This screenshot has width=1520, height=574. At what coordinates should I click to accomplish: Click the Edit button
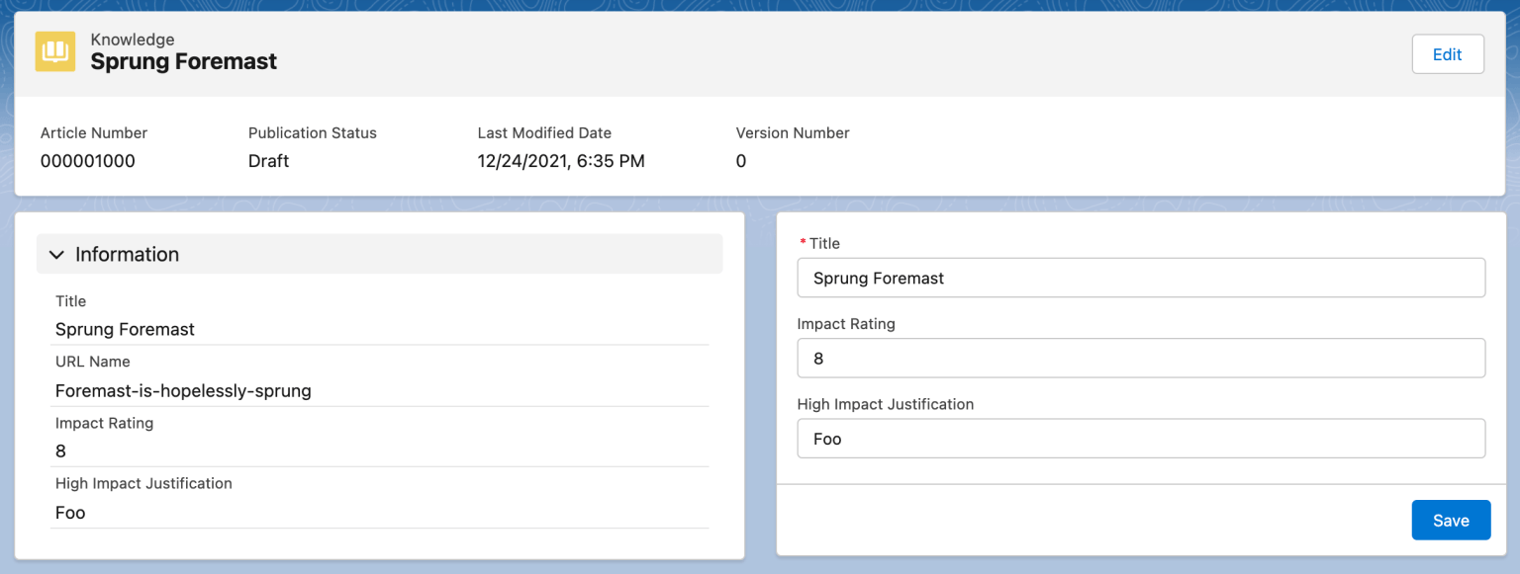(x=1447, y=54)
